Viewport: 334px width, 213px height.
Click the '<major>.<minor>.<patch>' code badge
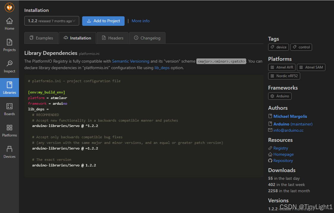pos(221,61)
